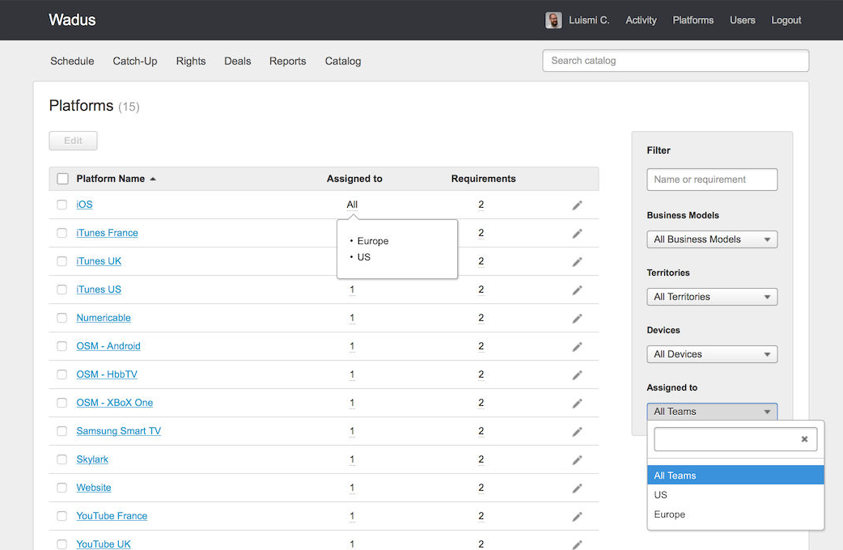Choose Europe team option

(735, 514)
